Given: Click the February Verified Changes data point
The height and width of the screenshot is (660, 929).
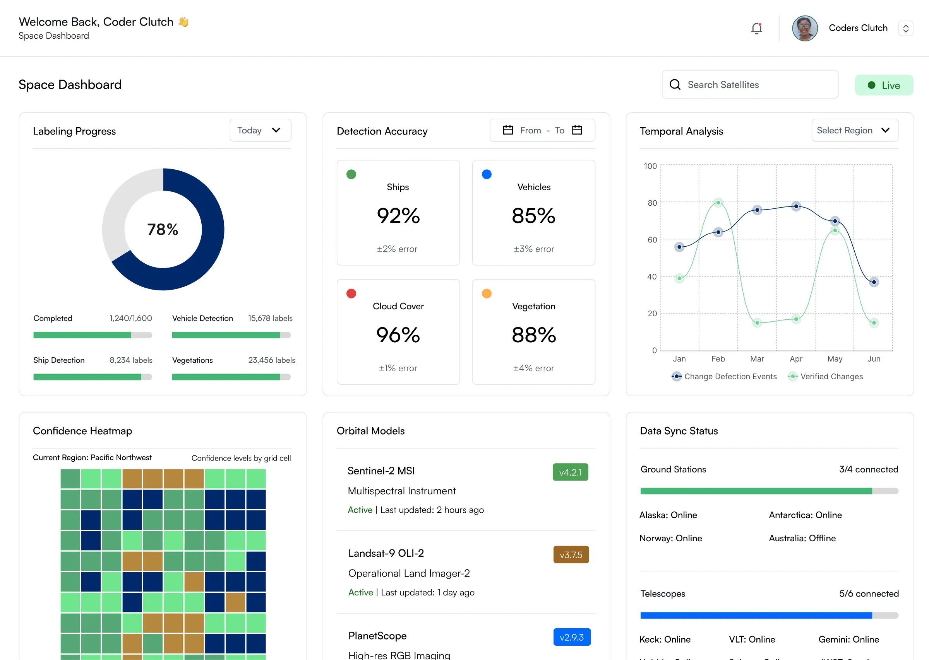Looking at the screenshot, I should point(718,202).
